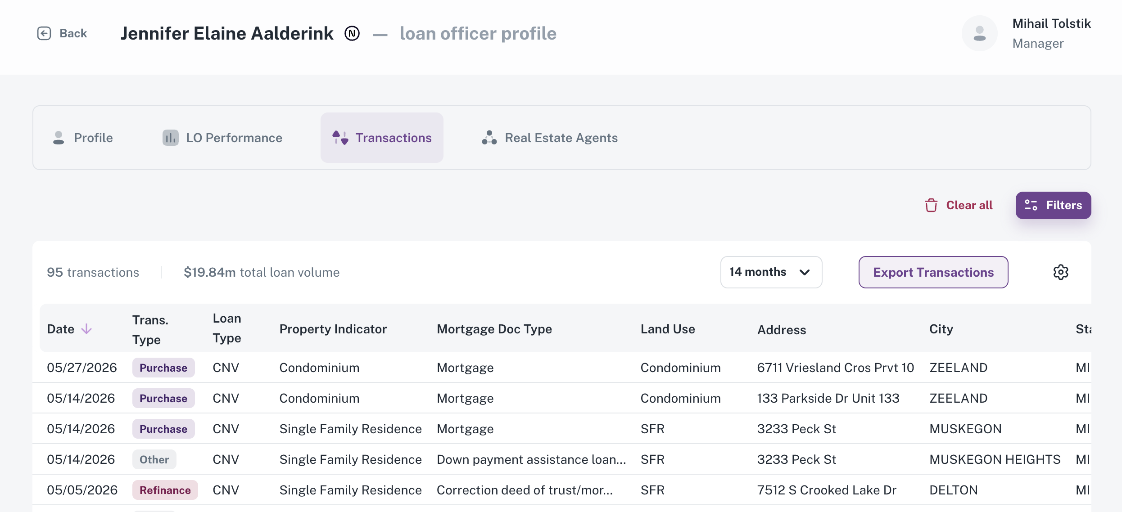This screenshot has width=1122, height=512.
Task: Click the Mortgage Doc Type column header
Action: pyautogui.click(x=494, y=329)
